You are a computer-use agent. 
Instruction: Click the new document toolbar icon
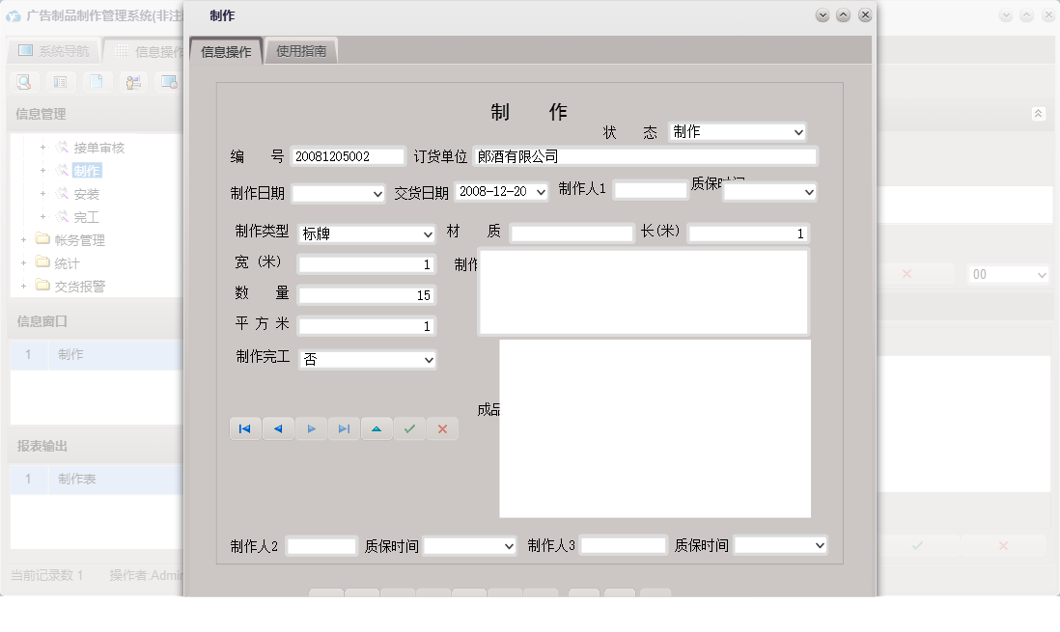point(97,82)
